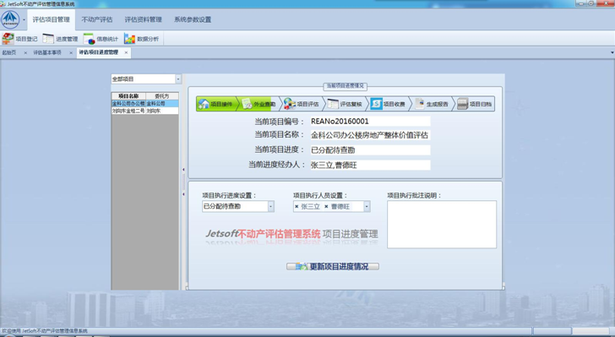Click the JetSoft round application logo button

point(11,19)
